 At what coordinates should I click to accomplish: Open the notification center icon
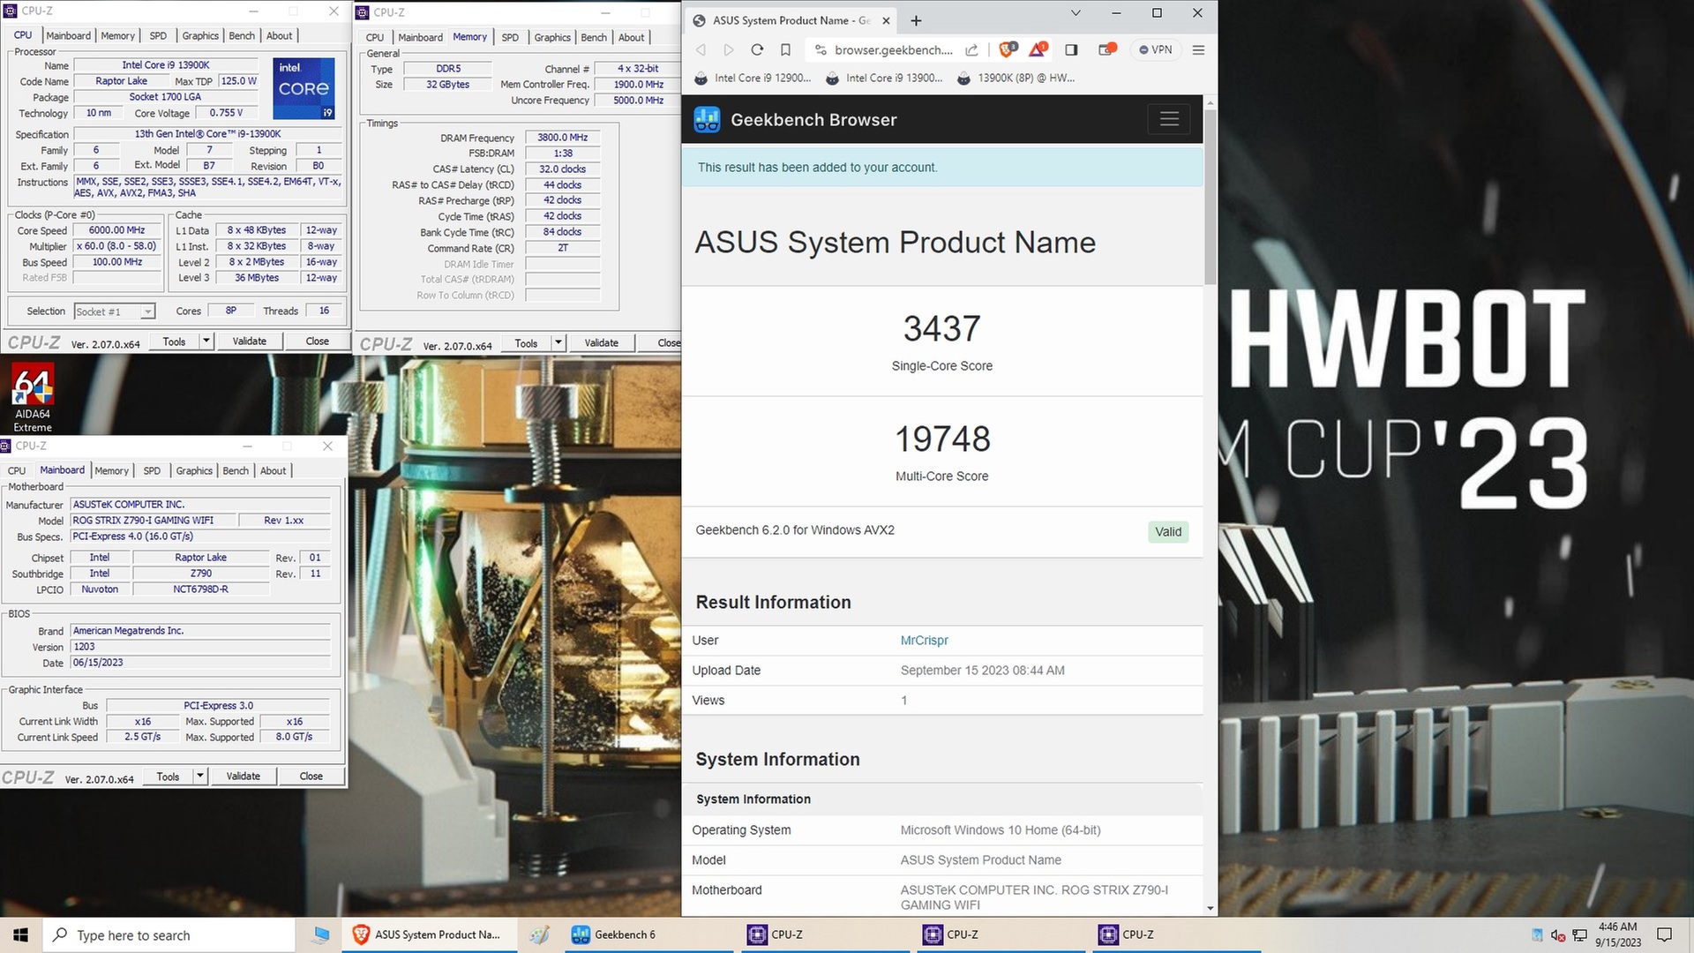tap(1664, 934)
